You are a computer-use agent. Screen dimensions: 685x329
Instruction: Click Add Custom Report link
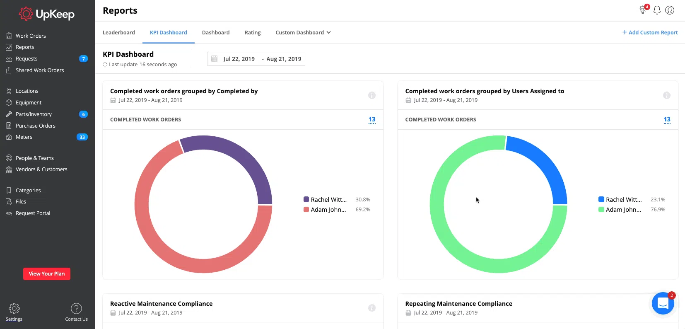(x=650, y=33)
